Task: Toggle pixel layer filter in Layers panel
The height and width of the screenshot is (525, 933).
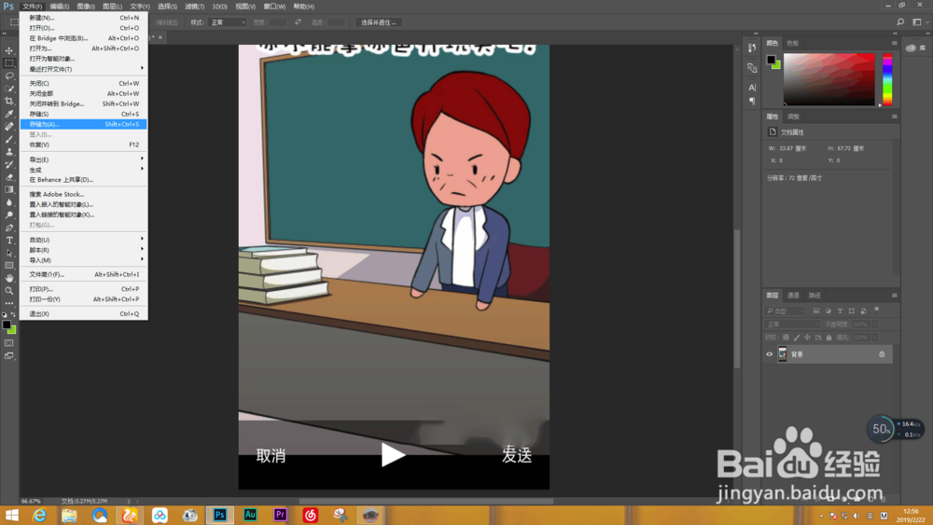Action: tap(816, 311)
